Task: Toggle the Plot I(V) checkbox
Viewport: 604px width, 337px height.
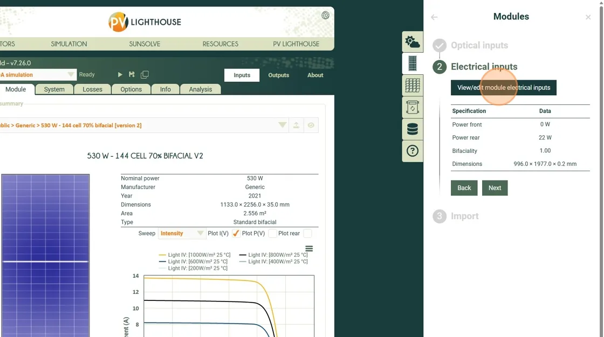Action: click(x=236, y=234)
